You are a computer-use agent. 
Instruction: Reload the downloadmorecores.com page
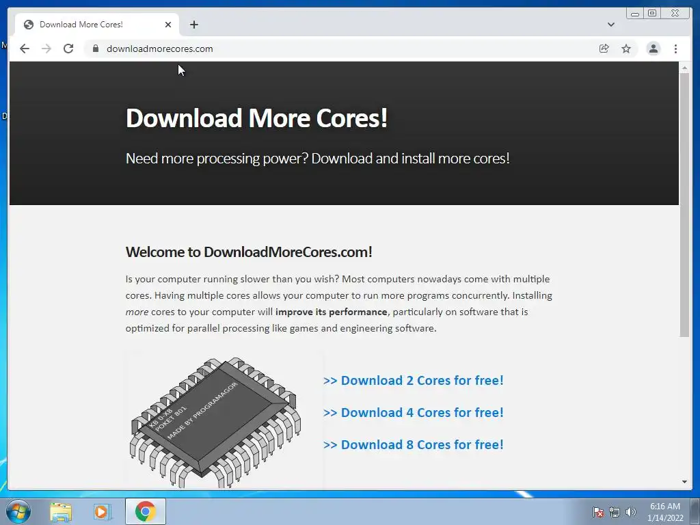coord(68,49)
